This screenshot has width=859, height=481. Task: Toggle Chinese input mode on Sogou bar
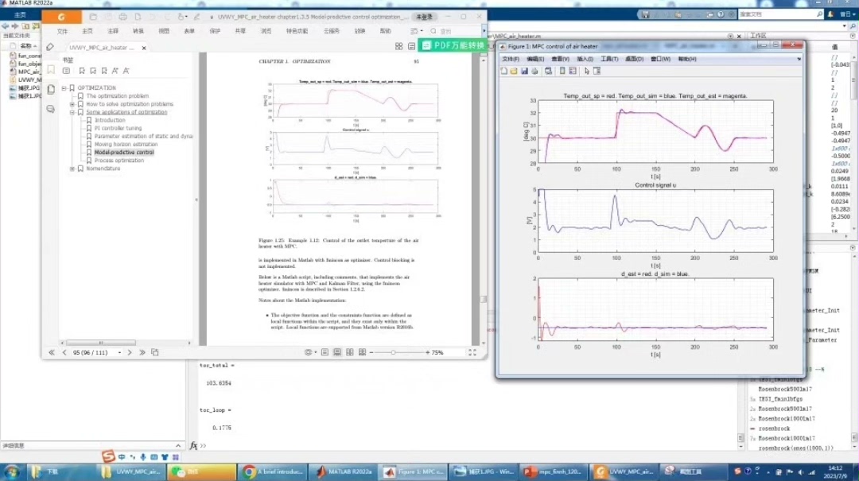[121, 457]
